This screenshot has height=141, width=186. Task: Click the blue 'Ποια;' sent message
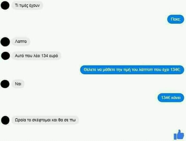click(176, 19)
